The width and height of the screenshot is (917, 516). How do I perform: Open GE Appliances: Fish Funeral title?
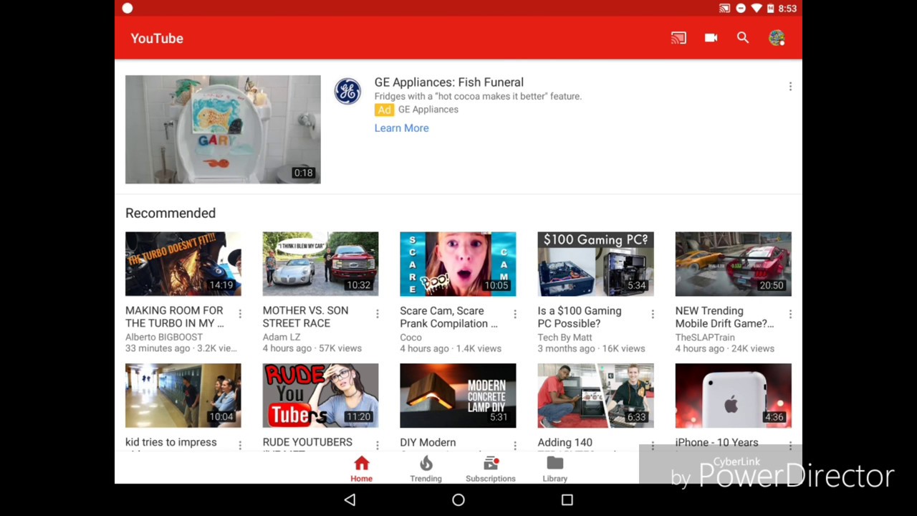pos(449,82)
